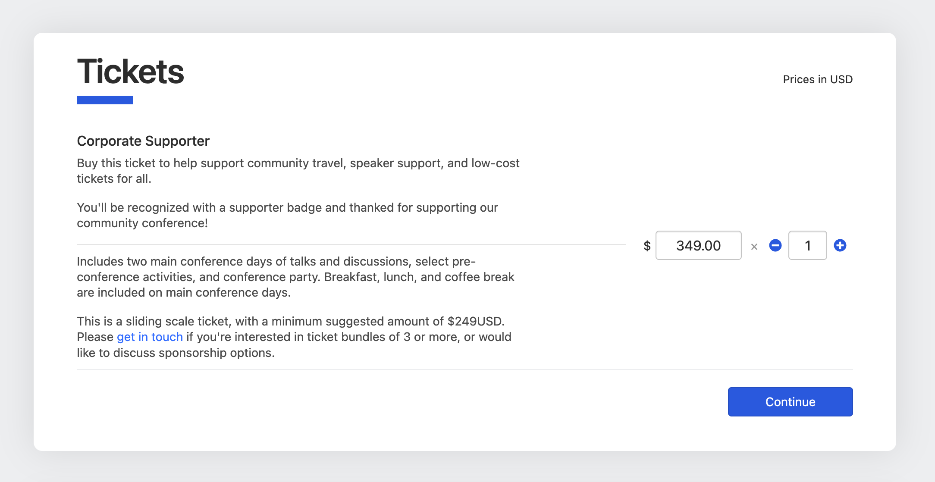Viewport: 935px width, 482px height.
Task: Click the multiplication × symbol beside price
Action: pos(754,247)
